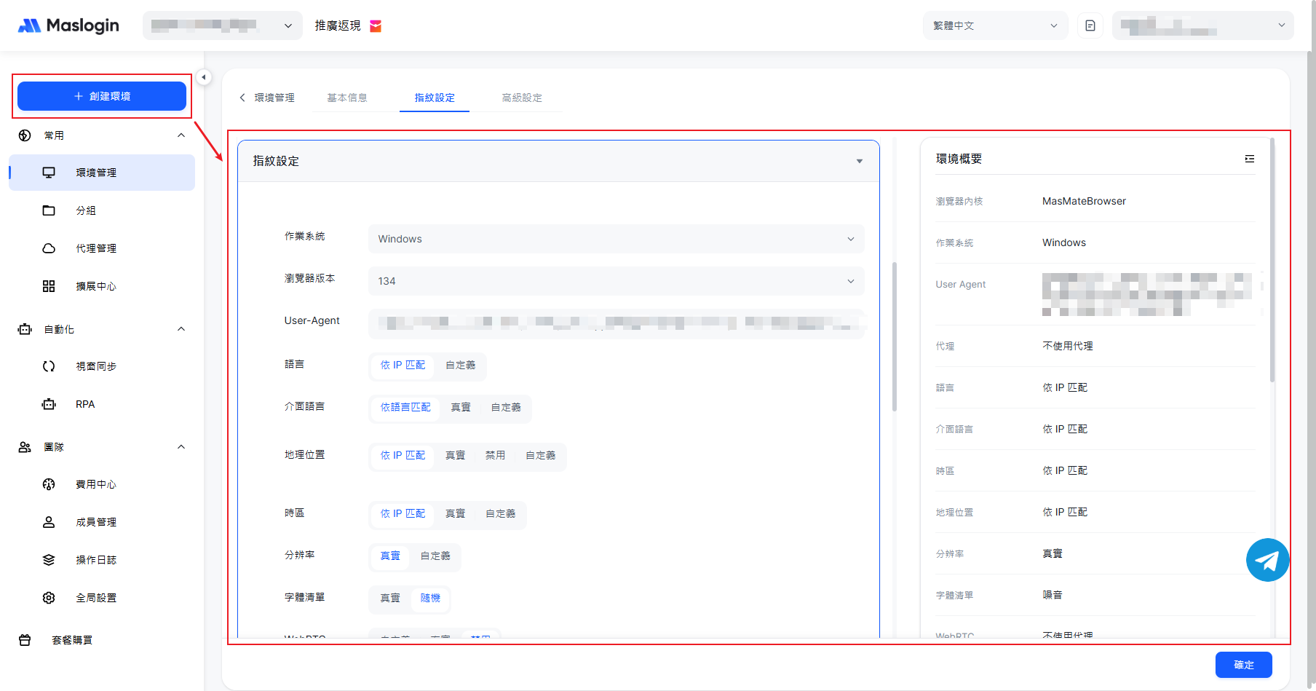Image resolution: width=1316 pixels, height=691 pixels.
Task: Click the 確定 confirm button
Action: pyautogui.click(x=1243, y=665)
